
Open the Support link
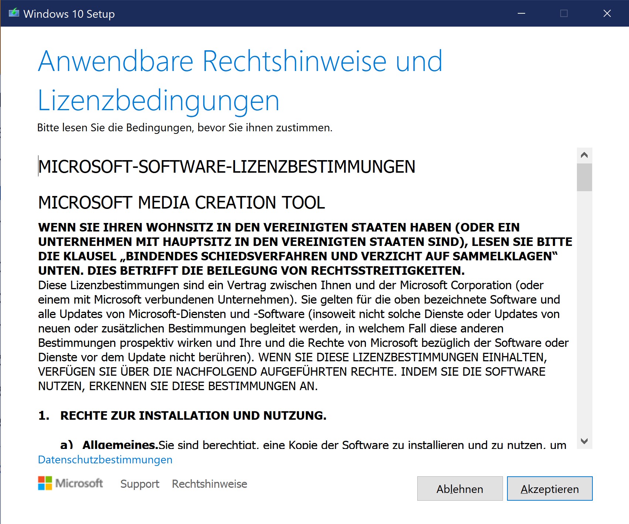(x=140, y=484)
